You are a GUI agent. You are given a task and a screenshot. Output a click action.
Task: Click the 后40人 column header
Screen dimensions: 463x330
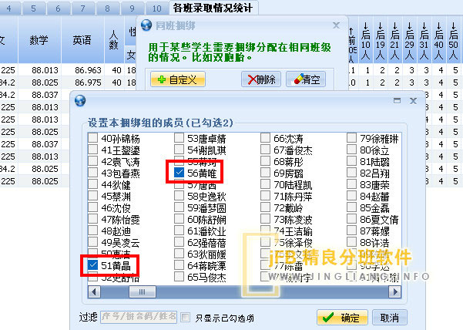(x=439, y=40)
